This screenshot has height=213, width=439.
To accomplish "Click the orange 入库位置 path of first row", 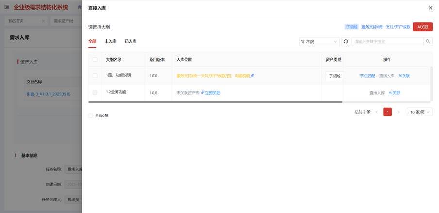I will [213, 76].
